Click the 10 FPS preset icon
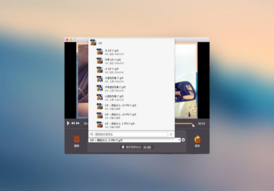 (99, 115)
